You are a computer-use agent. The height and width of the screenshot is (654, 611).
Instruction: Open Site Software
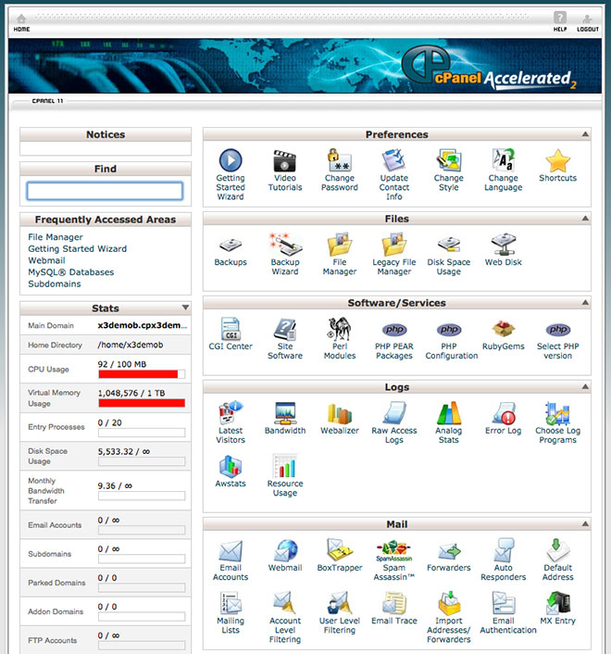285,329
